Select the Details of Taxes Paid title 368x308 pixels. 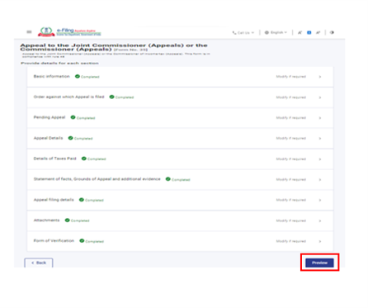pos(54,159)
